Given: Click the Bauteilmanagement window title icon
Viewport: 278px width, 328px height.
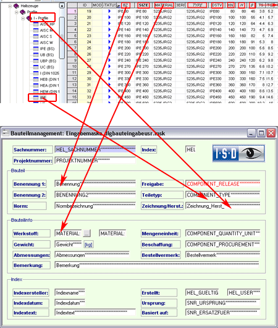Looking at the screenshot, I should 6,133.
